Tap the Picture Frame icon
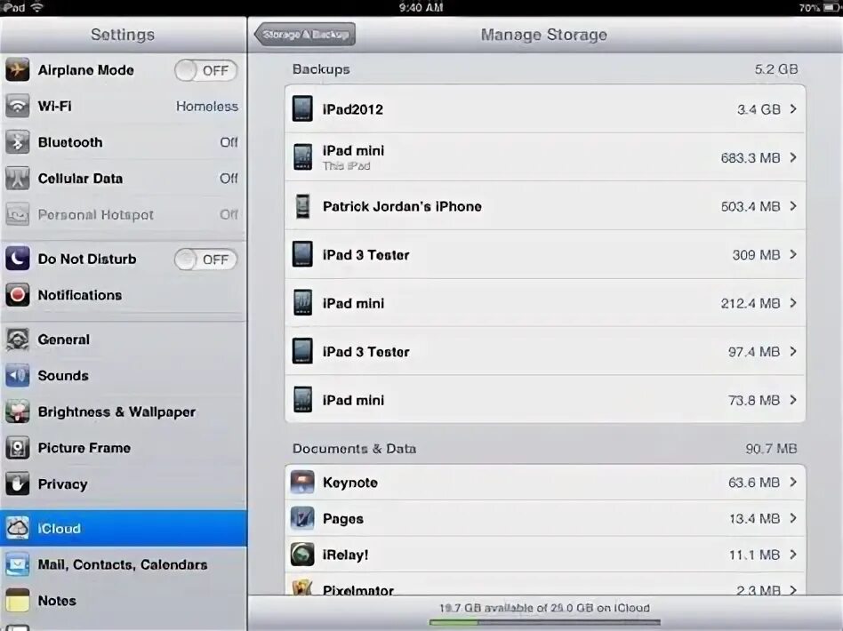843x631 pixels. (x=17, y=448)
